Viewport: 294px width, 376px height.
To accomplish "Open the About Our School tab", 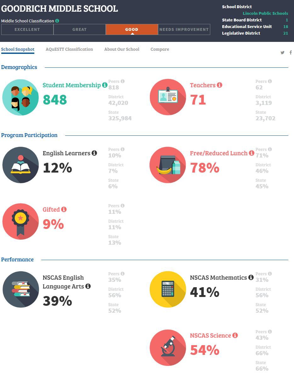I will (x=122, y=49).
